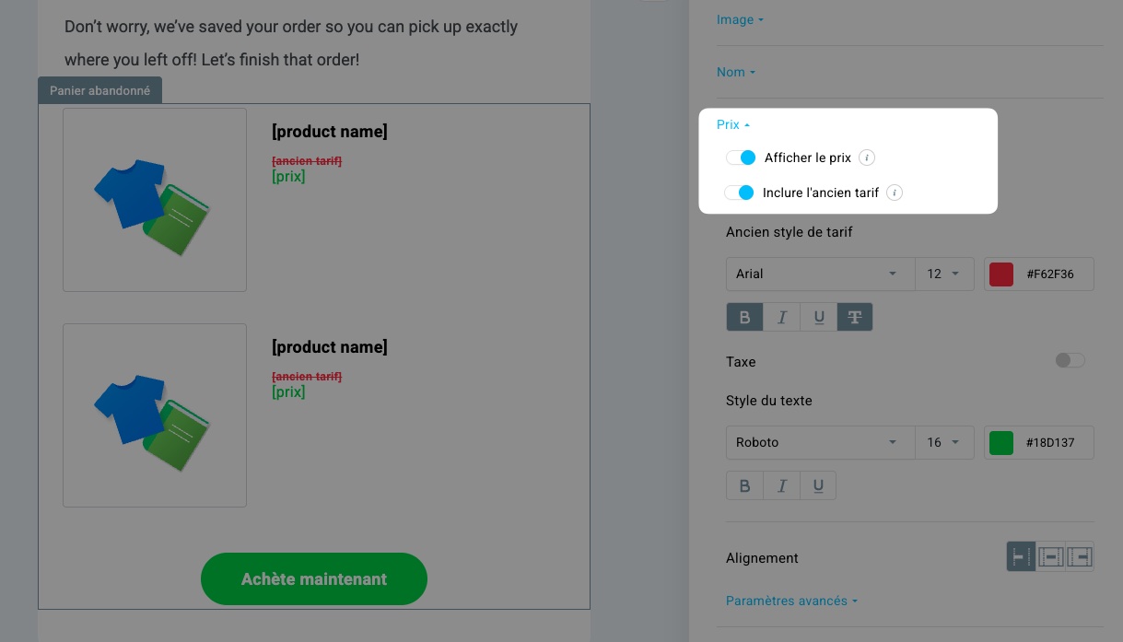1123x642 pixels.
Task: Expand the Image section
Action: click(x=740, y=19)
